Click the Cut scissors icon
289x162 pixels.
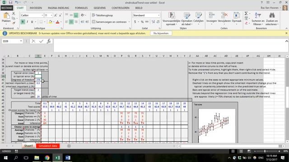pyautogui.click(x=14, y=13)
